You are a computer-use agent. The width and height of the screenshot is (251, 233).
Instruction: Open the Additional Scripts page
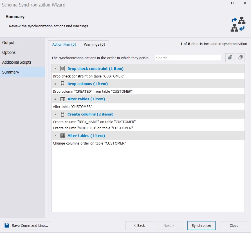(x=23, y=62)
